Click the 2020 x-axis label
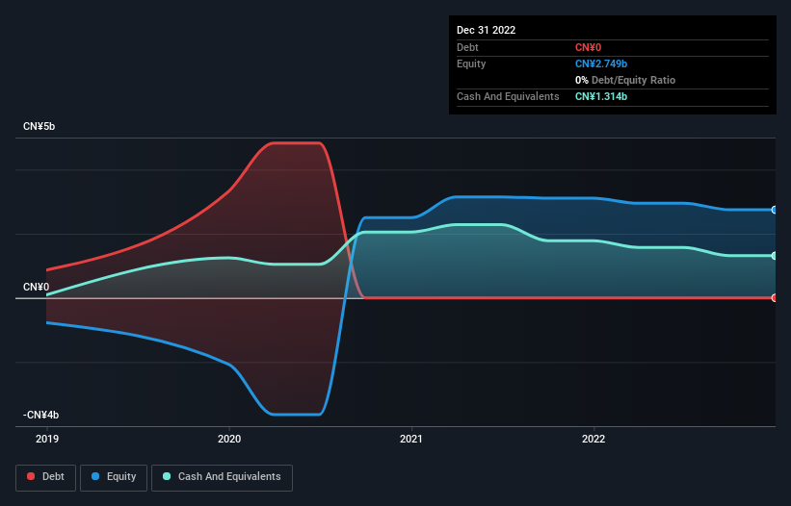The width and height of the screenshot is (791, 506). (x=229, y=439)
